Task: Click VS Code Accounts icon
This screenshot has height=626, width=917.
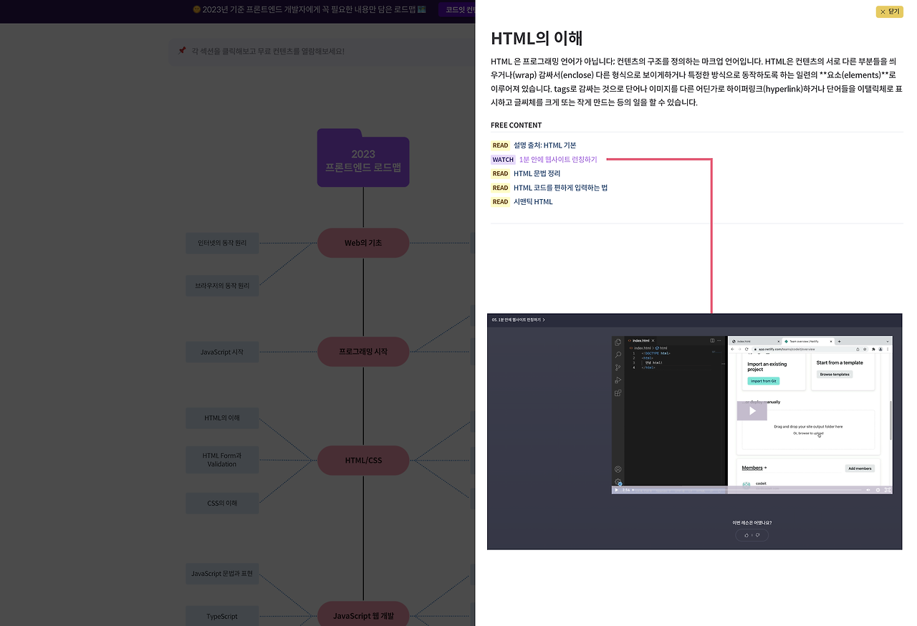Action: click(618, 469)
